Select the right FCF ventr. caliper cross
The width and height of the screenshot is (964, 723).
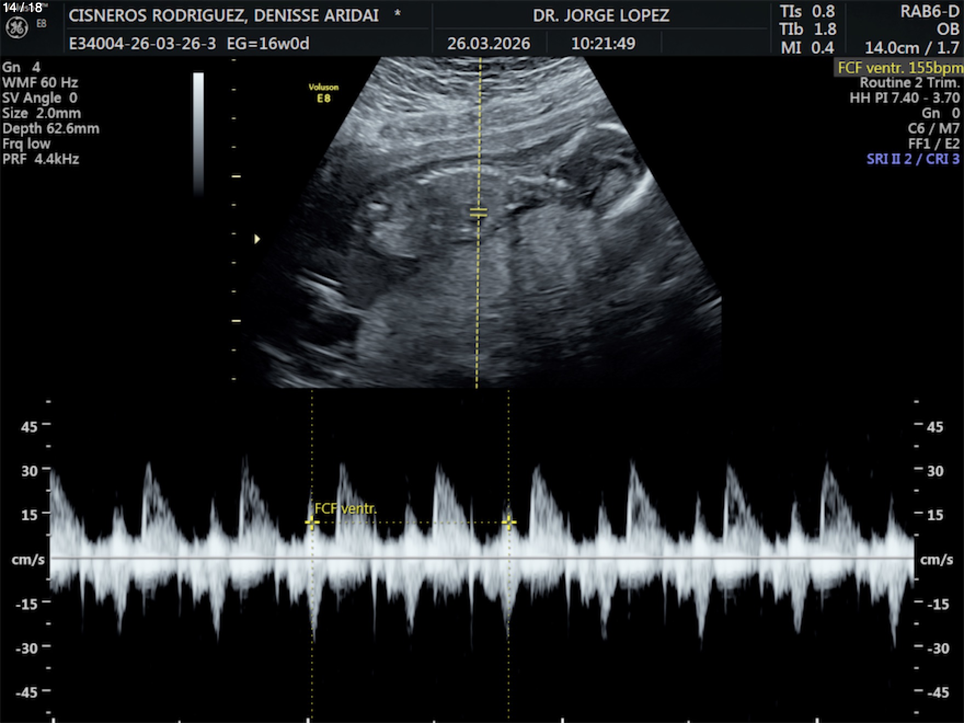[x=508, y=523]
